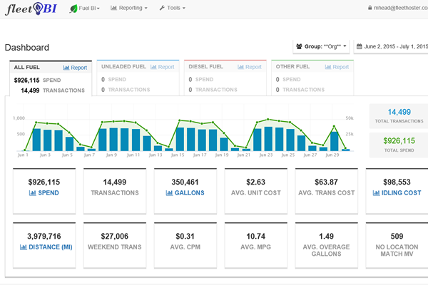Open the Tools dropdown menu
This screenshot has width=428, height=285.
[x=172, y=8]
